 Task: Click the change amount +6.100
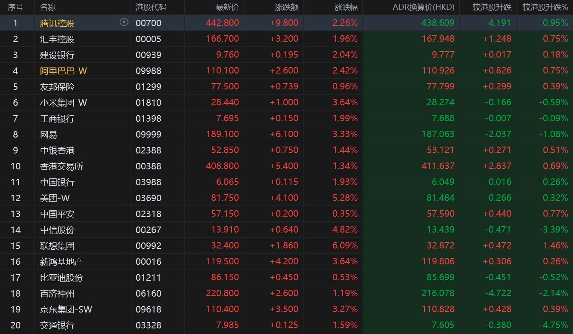tap(284, 135)
